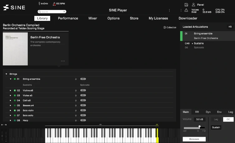Image resolution: width=235 pixels, height=143 pixels.
Task: Open three-dots menu on Berlin Free Orchestra card
Action: tap(63, 61)
